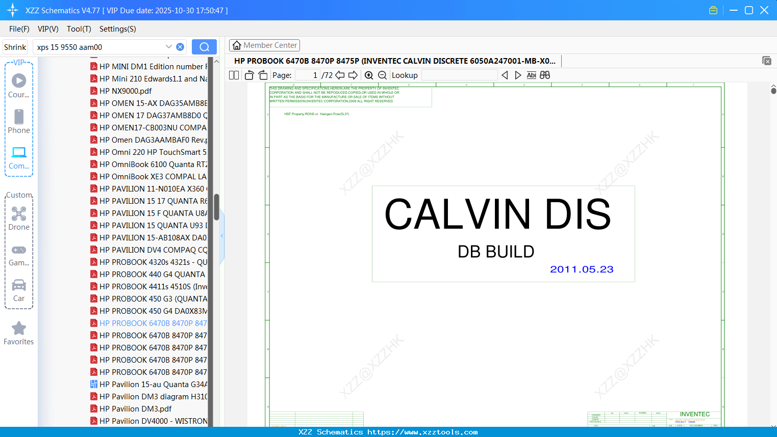Open HP Mini 210 Edwards1.1 file

point(148,79)
